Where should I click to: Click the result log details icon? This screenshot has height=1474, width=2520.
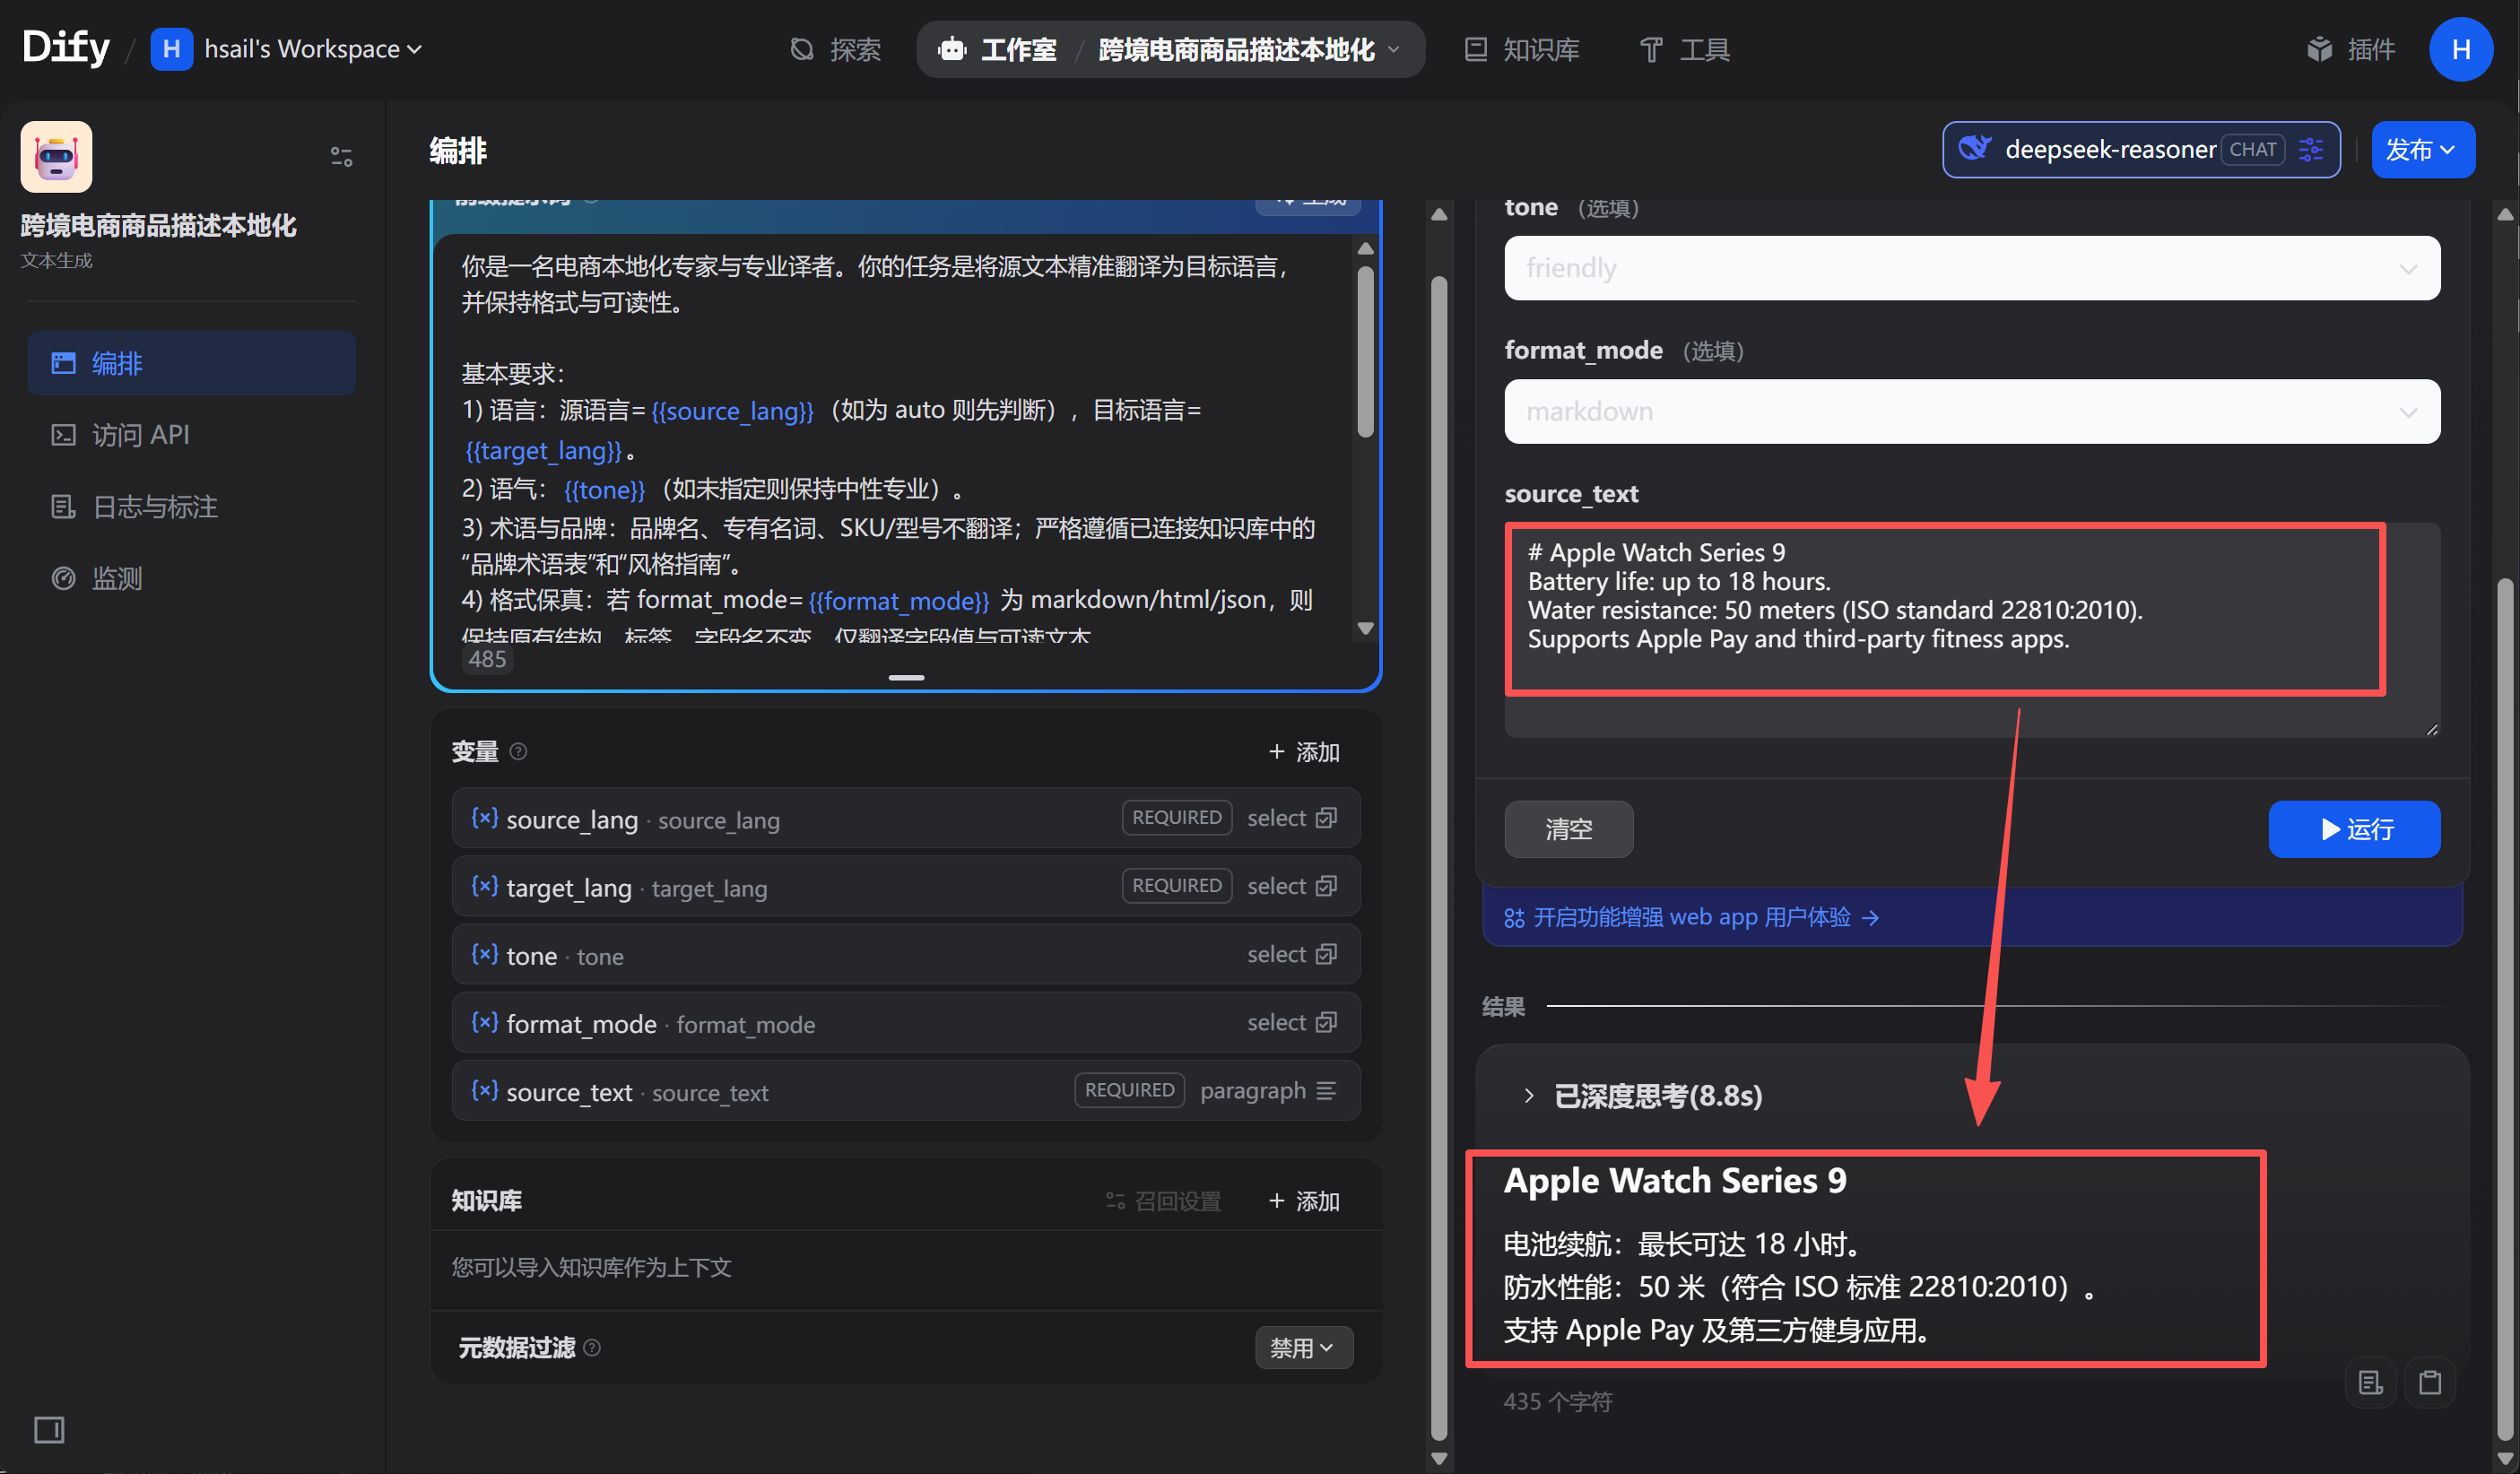click(x=2371, y=1383)
